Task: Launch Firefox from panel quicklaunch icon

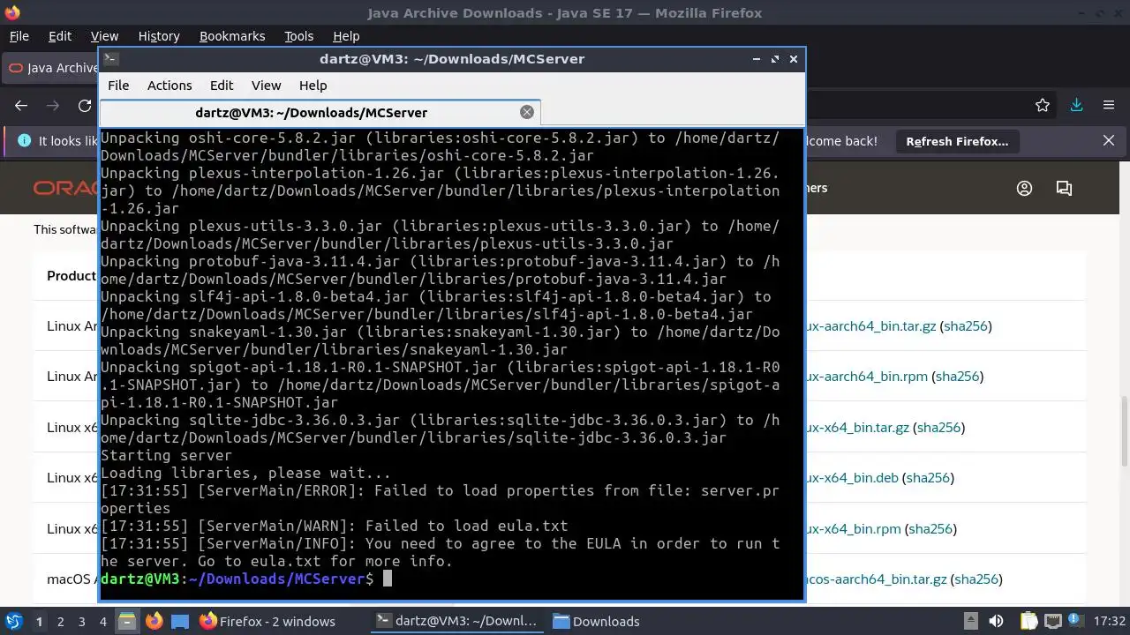Action: coord(154,622)
